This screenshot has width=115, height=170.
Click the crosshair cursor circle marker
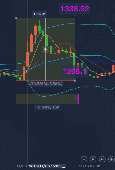pyautogui.click(x=45, y=49)
